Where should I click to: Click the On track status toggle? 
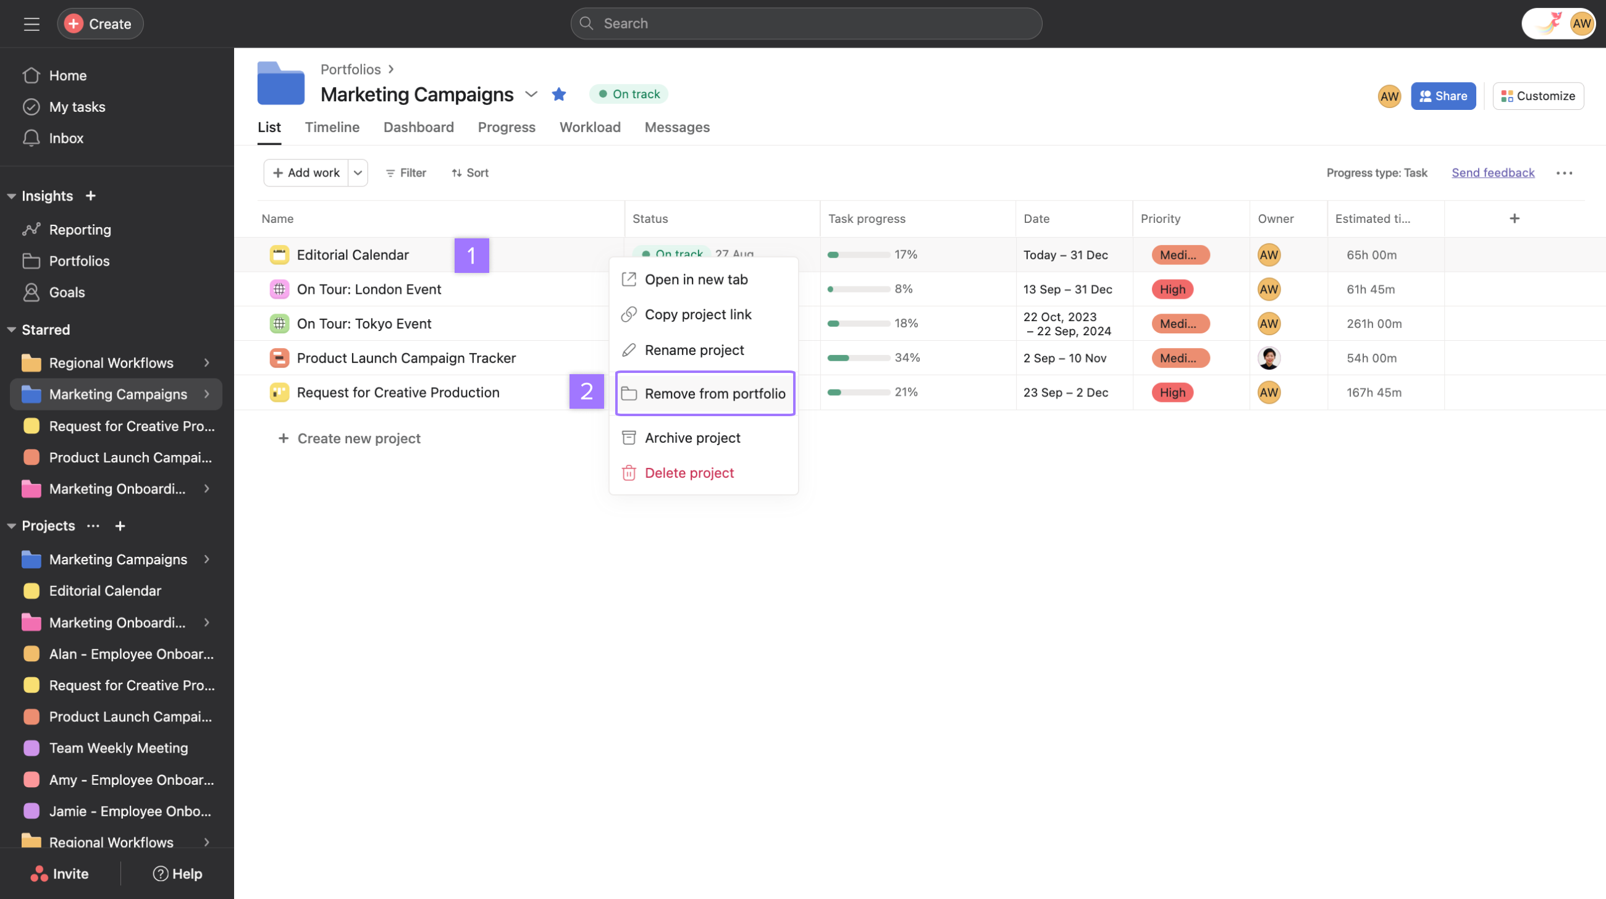point(628,93)
